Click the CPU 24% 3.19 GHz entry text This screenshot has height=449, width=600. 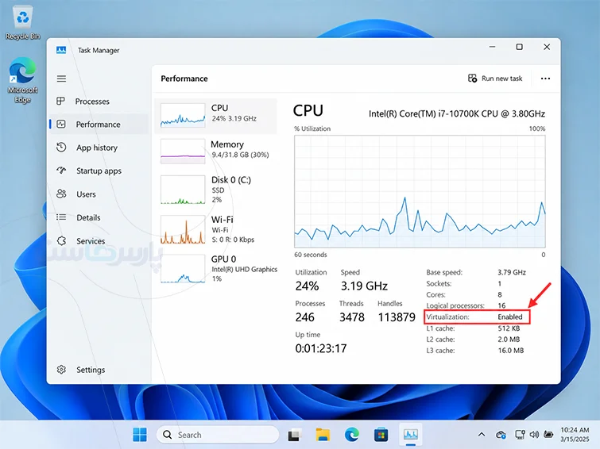tap(234, 113)
